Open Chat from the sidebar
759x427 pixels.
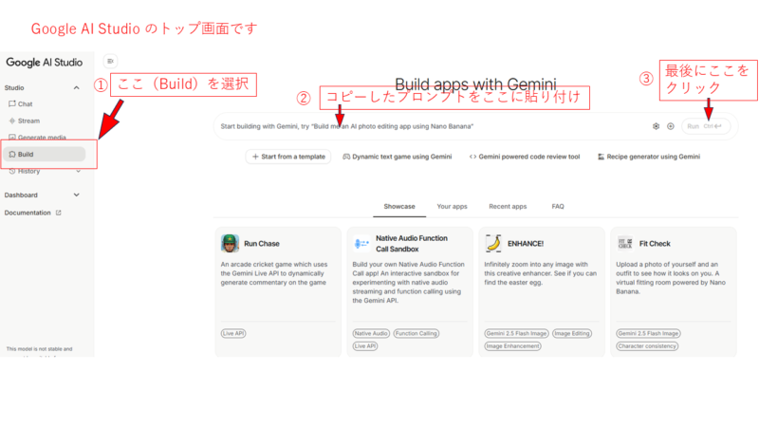point(25,103)
